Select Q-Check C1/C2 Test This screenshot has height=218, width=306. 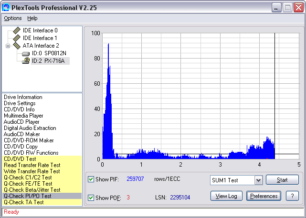point(42,178)
